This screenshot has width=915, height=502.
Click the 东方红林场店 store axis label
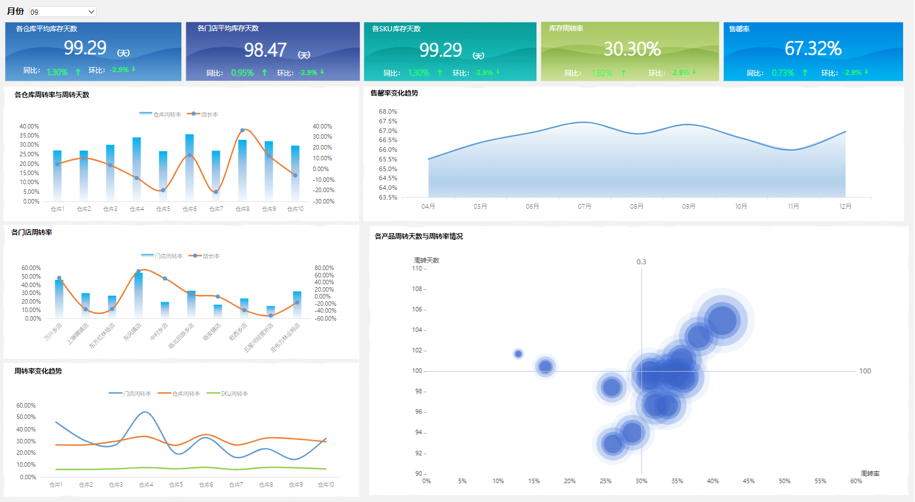click(x=102, y=335)
